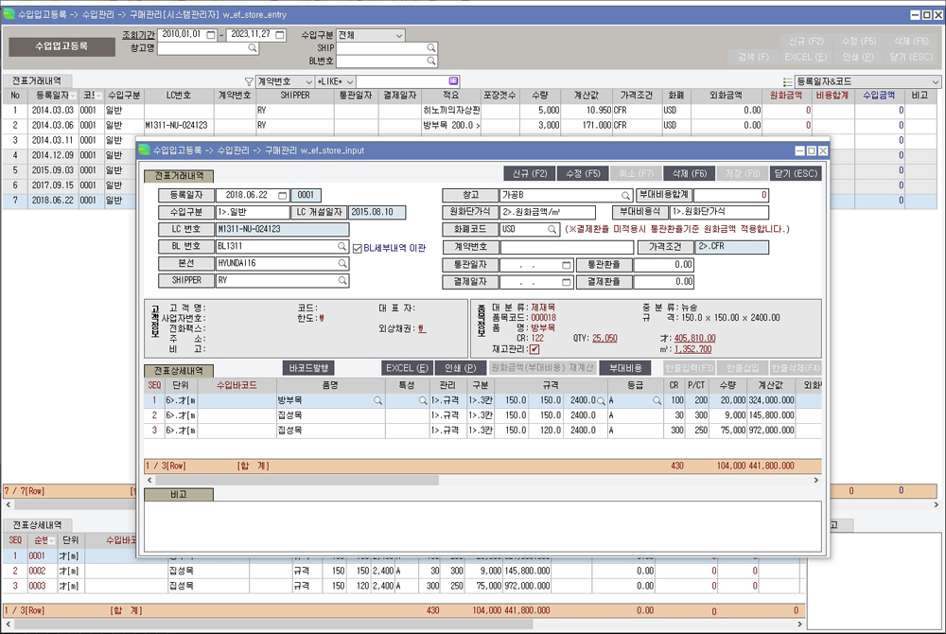
Task: Click search icon in SHIP field
Action: tap(430, 47)
